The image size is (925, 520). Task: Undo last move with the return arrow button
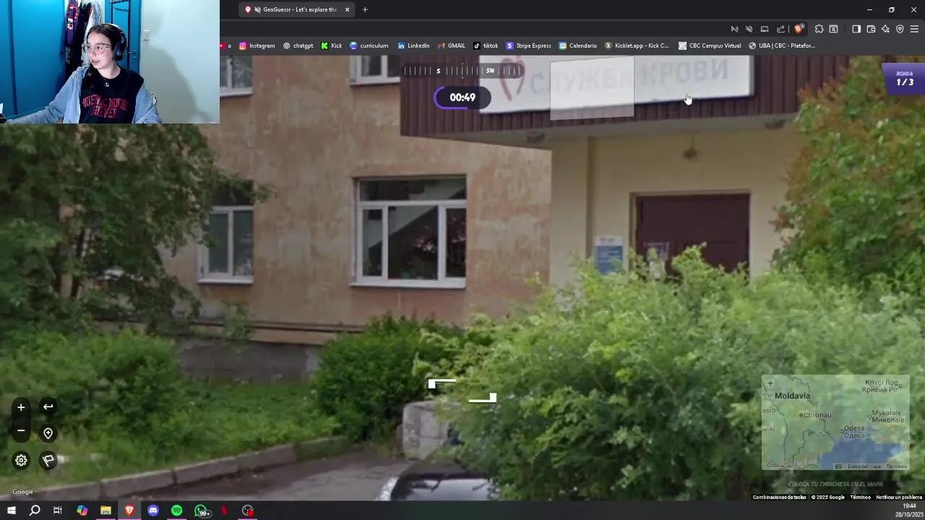[x=48, y=407]
